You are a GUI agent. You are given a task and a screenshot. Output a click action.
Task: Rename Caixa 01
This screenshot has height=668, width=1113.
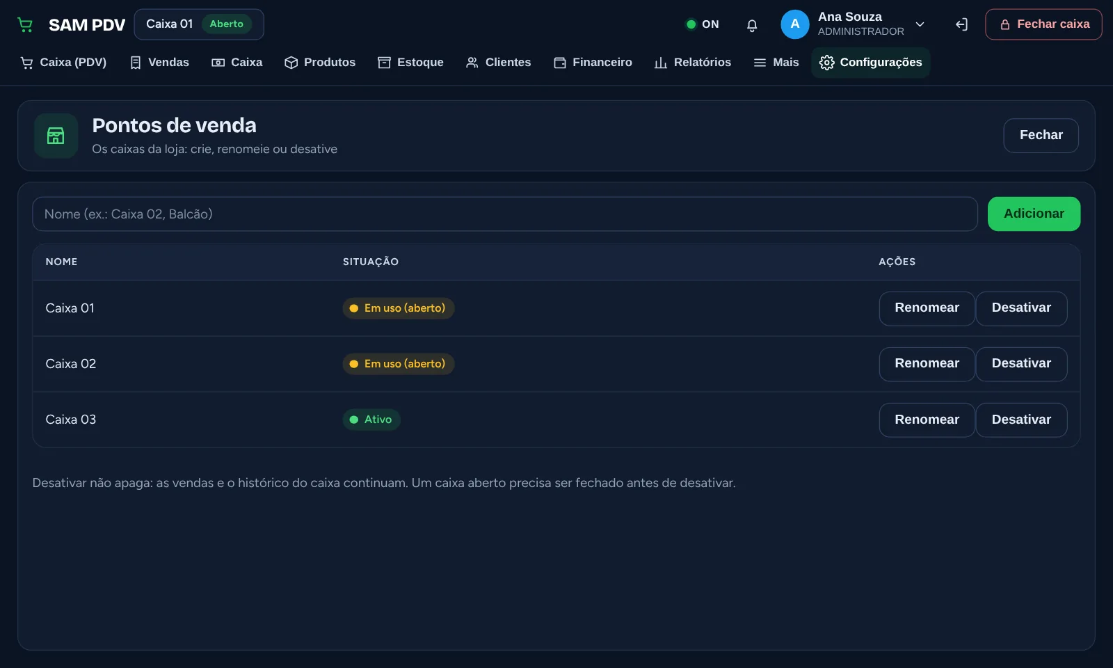(927, 308)
